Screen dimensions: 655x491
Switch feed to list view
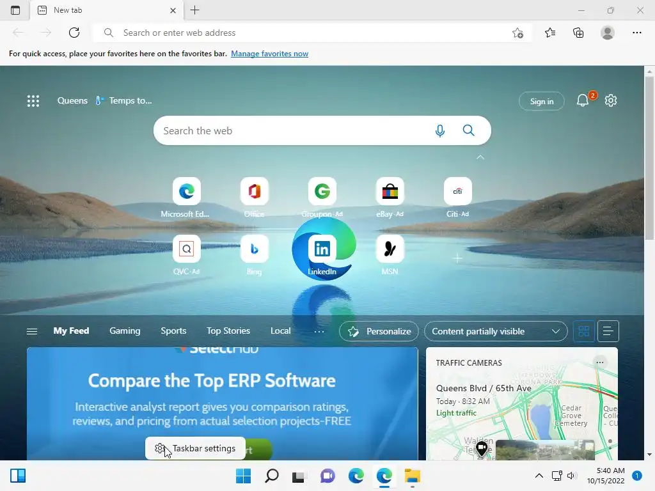[608, 331]
